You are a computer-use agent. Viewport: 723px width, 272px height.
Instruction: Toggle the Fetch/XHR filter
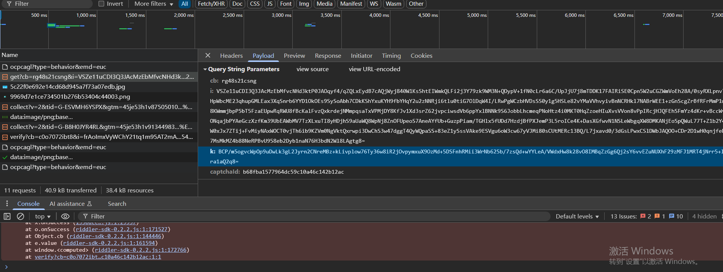211,4
